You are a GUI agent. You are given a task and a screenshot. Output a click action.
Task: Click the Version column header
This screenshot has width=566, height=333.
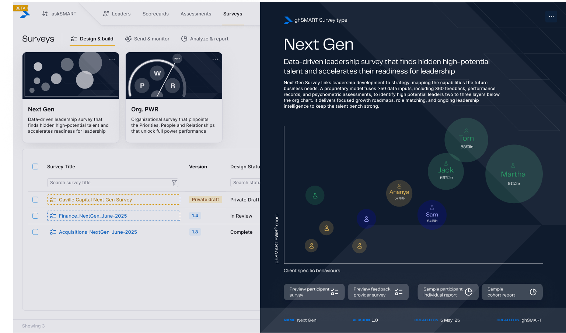click(198, 166)
